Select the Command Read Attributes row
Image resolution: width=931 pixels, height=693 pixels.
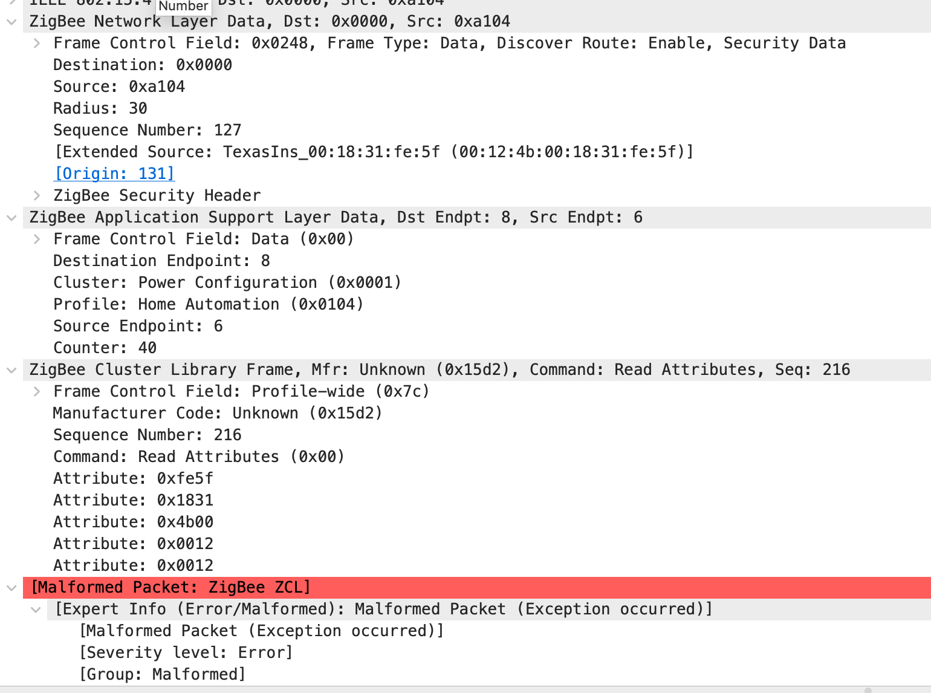click(x=198, y=457)
